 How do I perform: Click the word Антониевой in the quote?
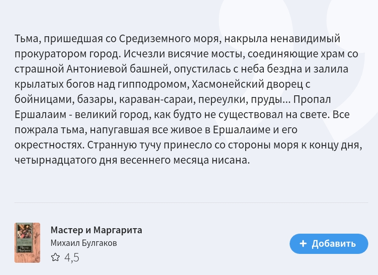(x=97, y=69)
